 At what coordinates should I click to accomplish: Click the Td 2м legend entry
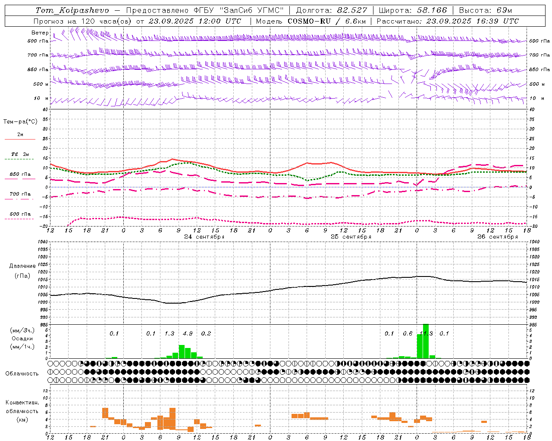pos(20,154)
